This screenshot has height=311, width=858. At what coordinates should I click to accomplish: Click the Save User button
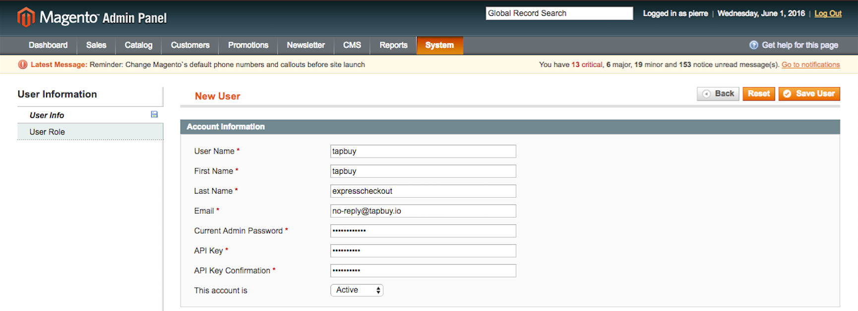[809, 94]
